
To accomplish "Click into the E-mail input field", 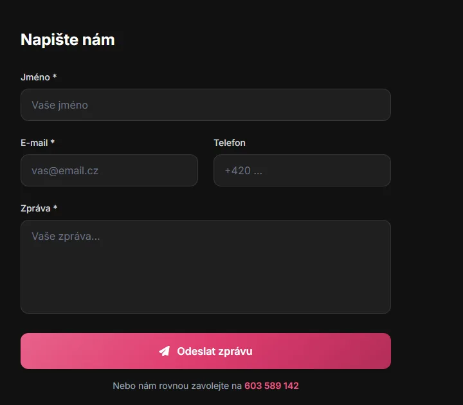I will [109, 170].
